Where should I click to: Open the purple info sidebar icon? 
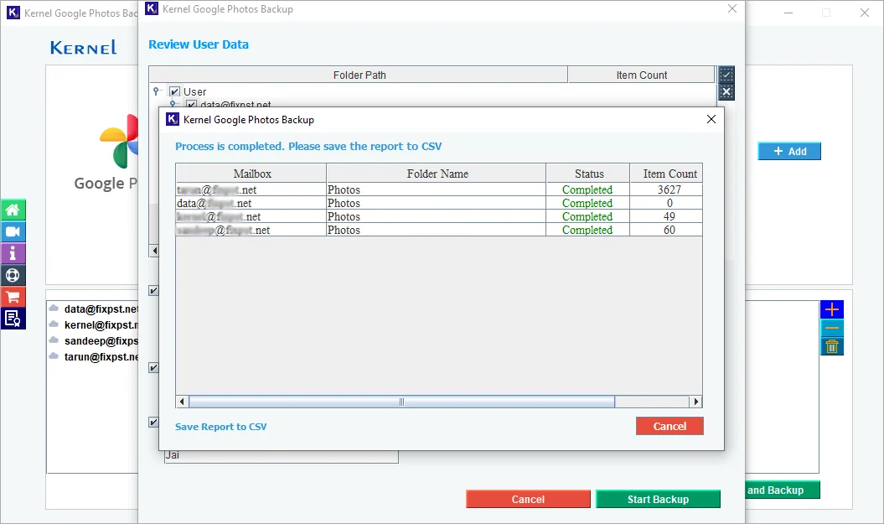pyautogui.click(x=13, y=253)
